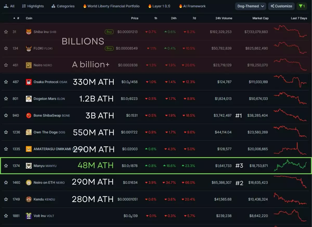Click the Kendu coin logo icon
The height and width of the screenshot is (227, 312).
click(29, 199)
